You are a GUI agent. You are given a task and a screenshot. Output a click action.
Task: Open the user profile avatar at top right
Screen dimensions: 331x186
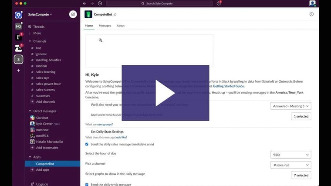pos(312,3)
